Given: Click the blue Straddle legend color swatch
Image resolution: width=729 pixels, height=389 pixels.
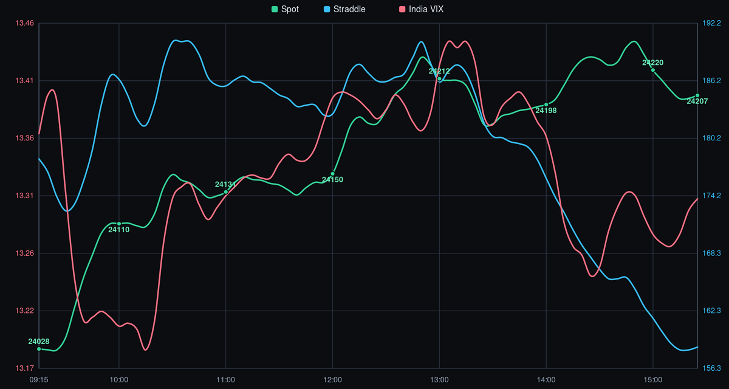Looking at the screenshot, I should pyautogui.click(x=327, y=9).
